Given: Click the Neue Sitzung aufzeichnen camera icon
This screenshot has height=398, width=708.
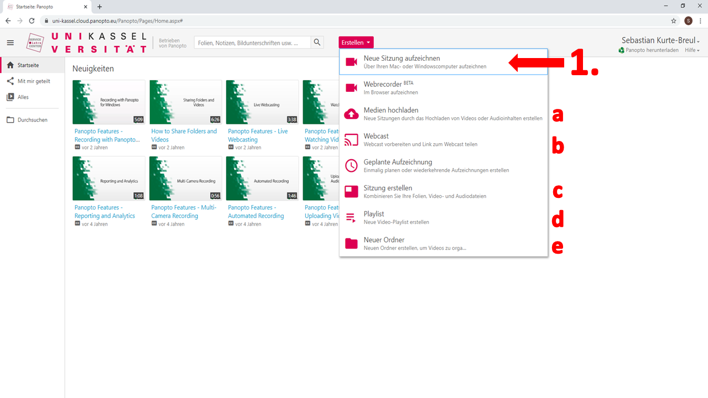Looking at the screenshot, I should [x=351, y=62].
